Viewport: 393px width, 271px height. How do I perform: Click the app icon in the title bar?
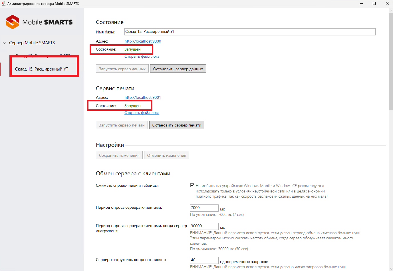point(3,3)
